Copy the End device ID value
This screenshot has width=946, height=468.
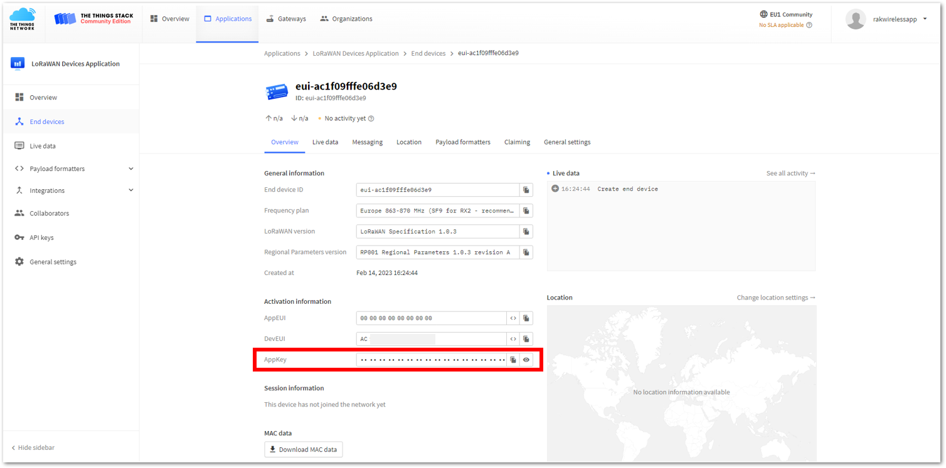pos(526,190)
